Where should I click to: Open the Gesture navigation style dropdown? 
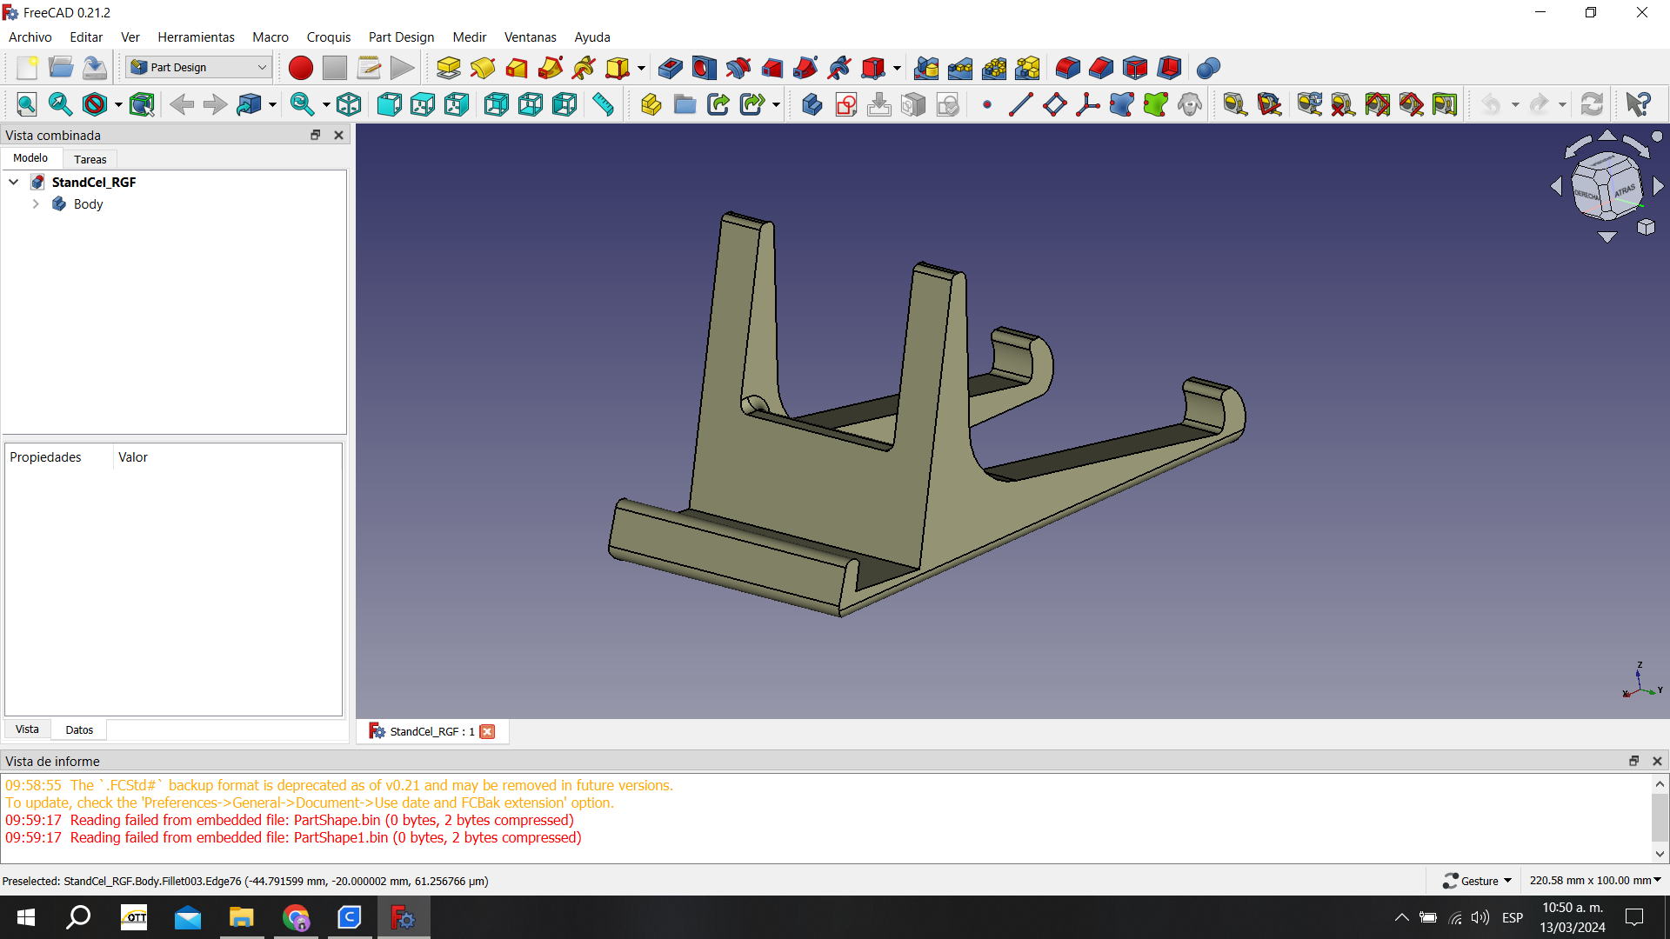click(1478, 881)
